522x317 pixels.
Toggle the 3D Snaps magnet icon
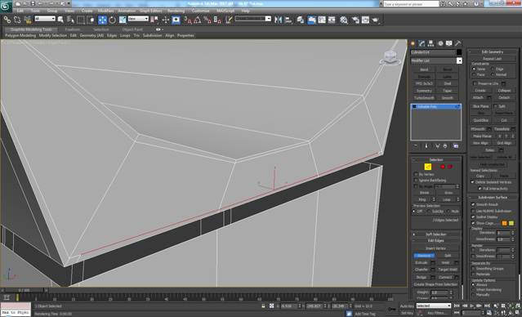click(x=188, y=20)
